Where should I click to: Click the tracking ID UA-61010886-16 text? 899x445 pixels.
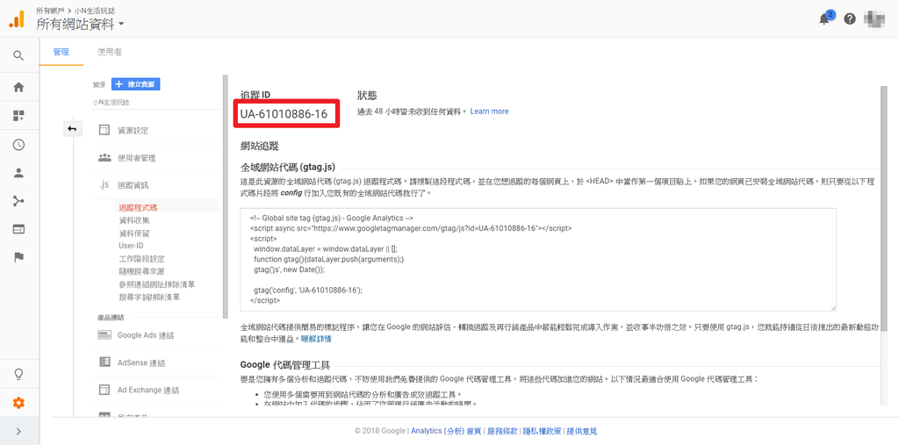pos(284,114)
